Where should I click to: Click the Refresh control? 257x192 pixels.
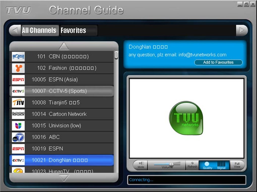tap(192, 165)
